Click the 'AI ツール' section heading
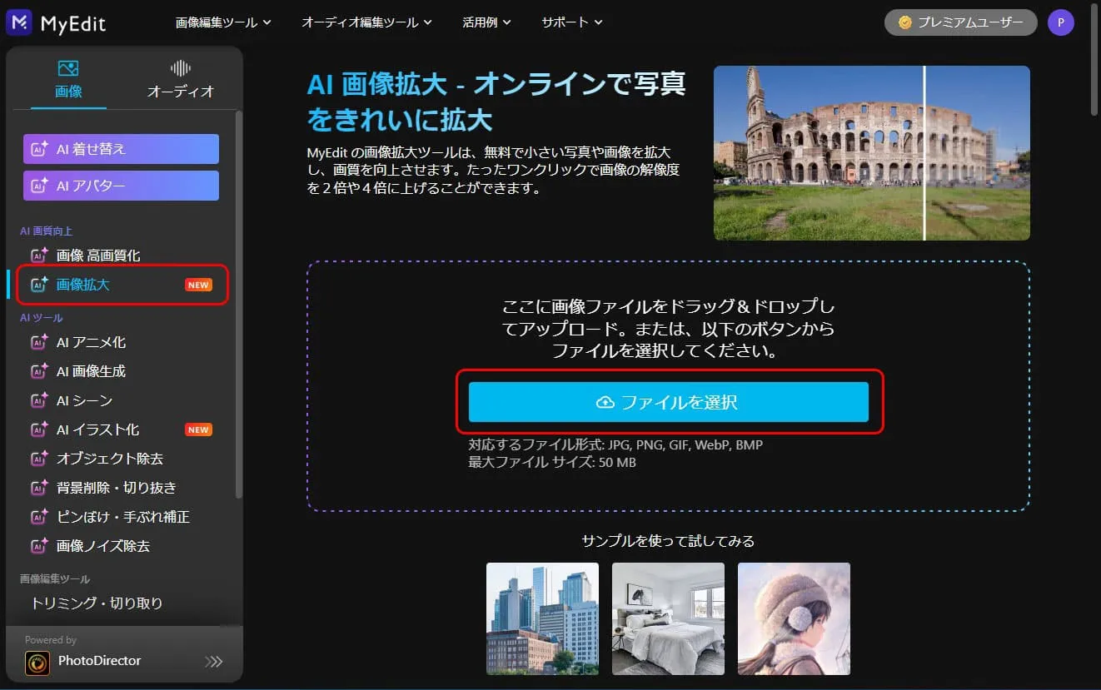 pos(42,318)
